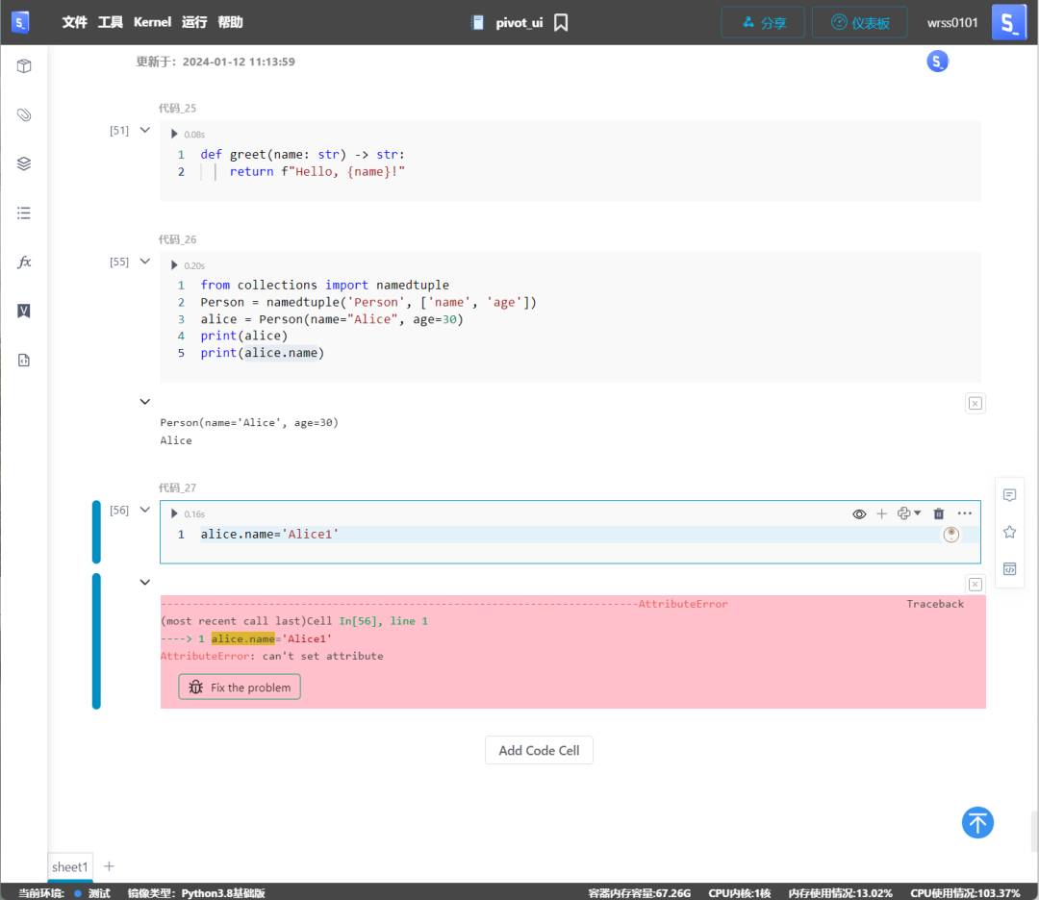
Task: Open the 帮助 menu
Action: pyautogui.click(x=230, y=22)
